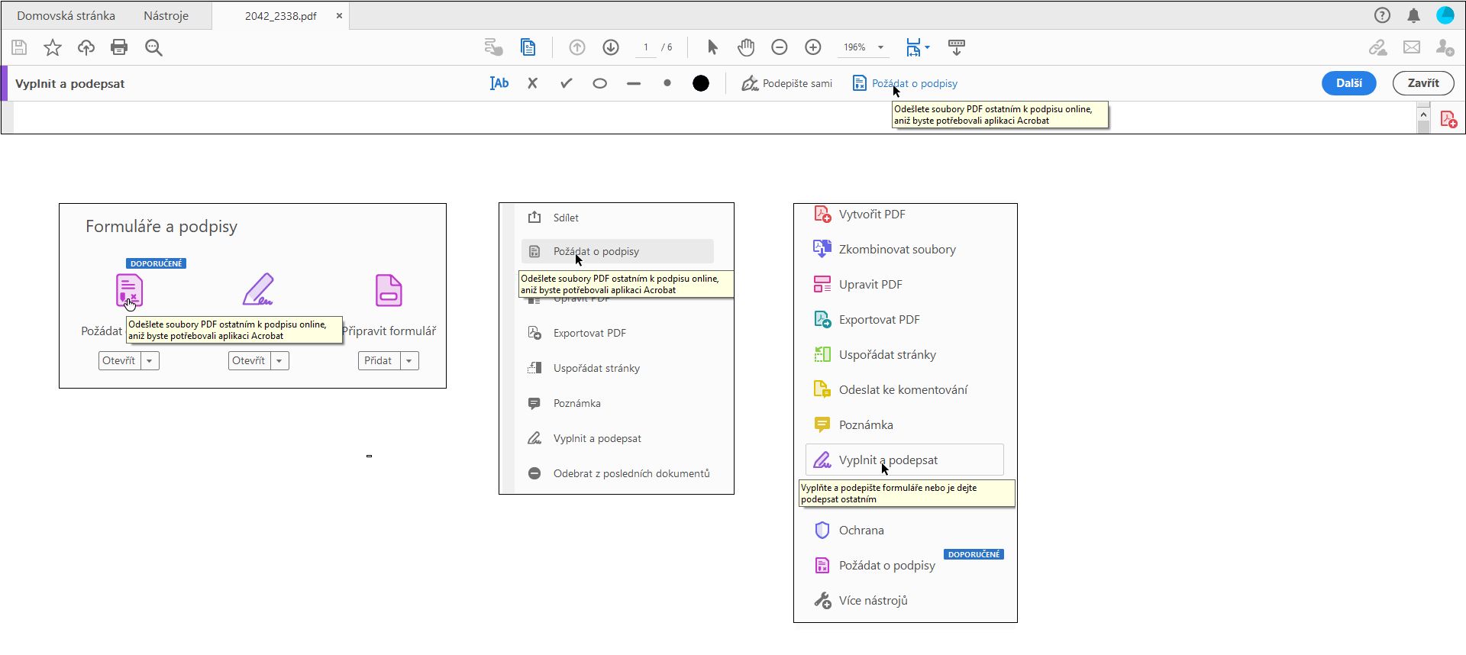
Task: Click the Zavřít button
Action: pyautogui.click(x=1423, y=83)
